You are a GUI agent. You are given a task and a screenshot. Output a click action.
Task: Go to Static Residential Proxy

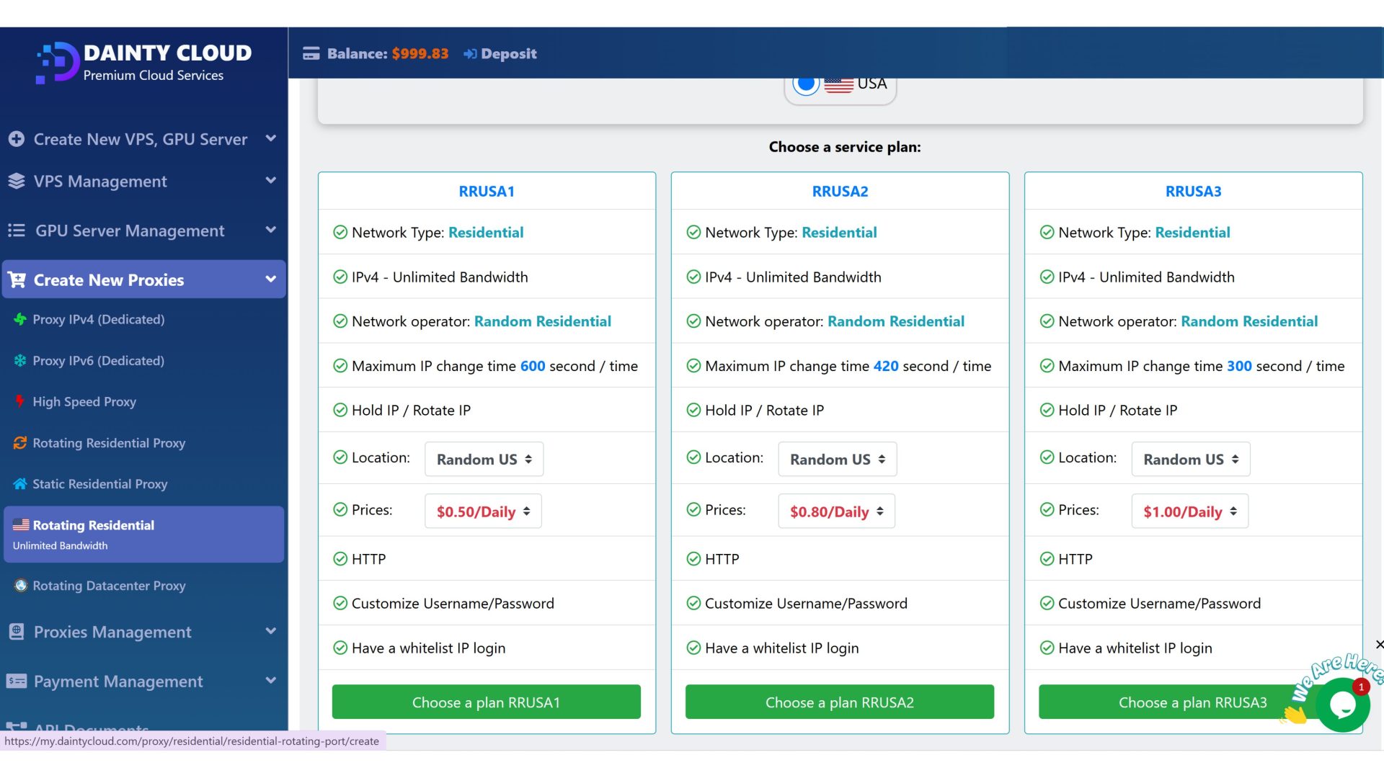coord(100,484)
